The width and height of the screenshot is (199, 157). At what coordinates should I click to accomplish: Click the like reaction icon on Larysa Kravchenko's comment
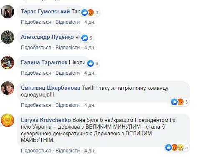tap(169, 147)
